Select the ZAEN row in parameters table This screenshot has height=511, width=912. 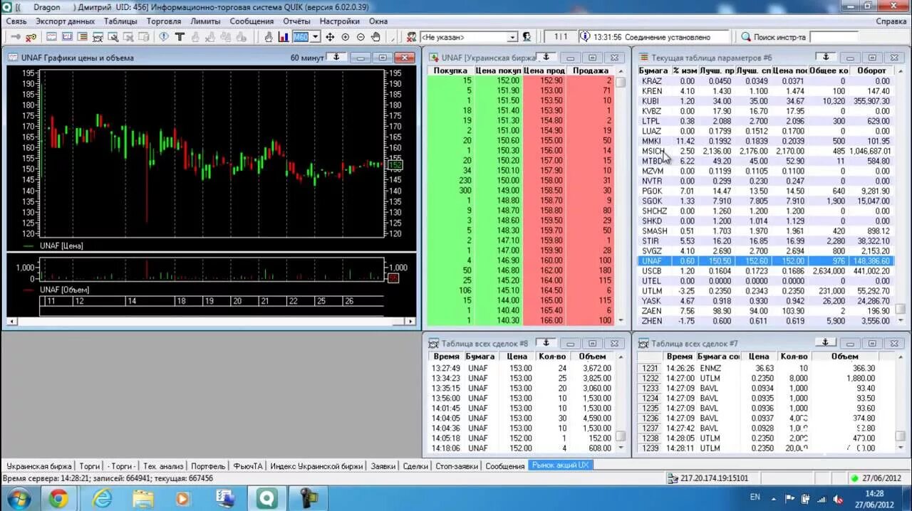[x=765, y=311]
